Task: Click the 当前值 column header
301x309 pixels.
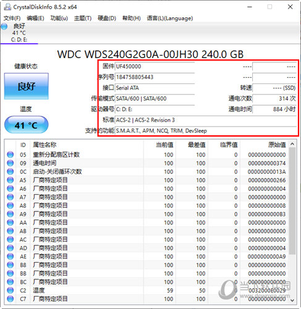Action: pos(159,145)
